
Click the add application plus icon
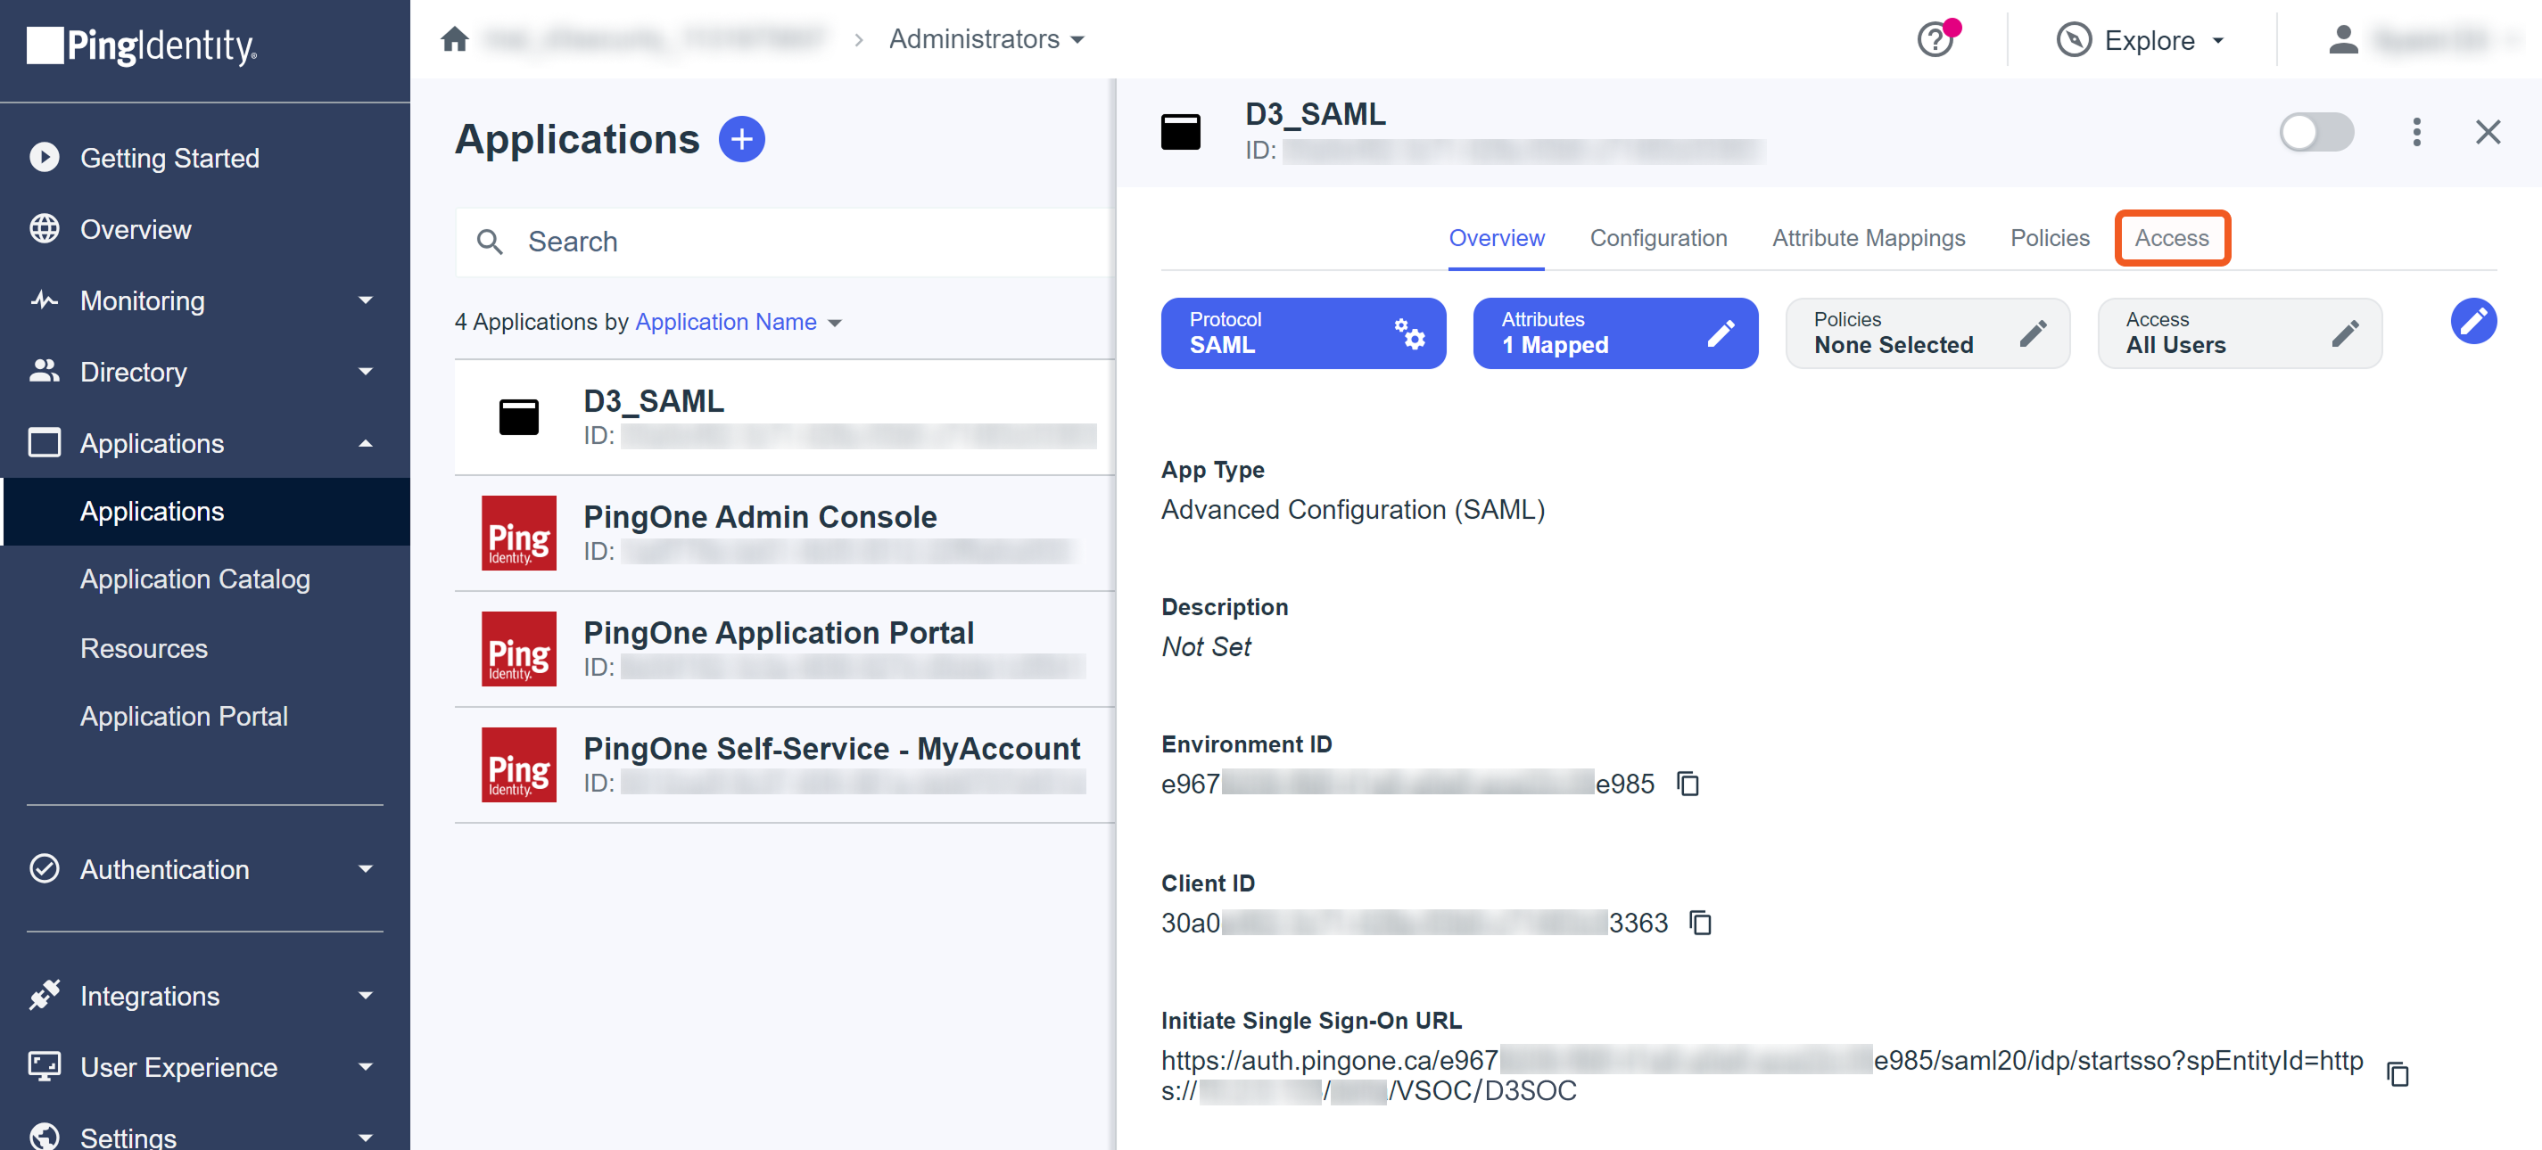pyautogui.click(x=741, y=139)
